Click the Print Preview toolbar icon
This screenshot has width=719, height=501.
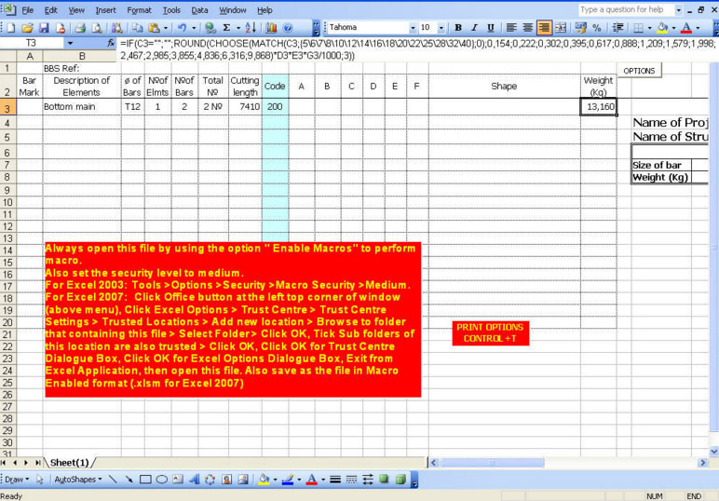97,28
